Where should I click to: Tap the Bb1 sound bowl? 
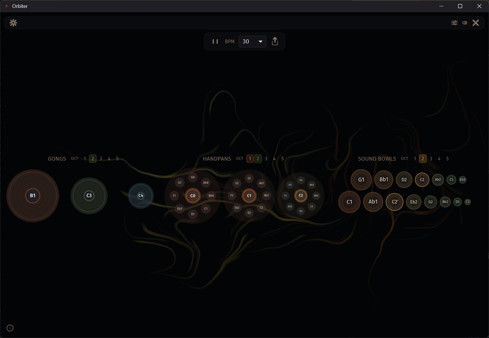click(383, 180)
